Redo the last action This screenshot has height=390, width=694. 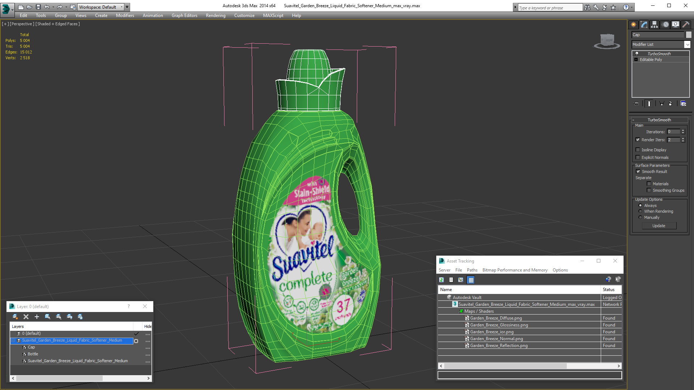(60, 7)
